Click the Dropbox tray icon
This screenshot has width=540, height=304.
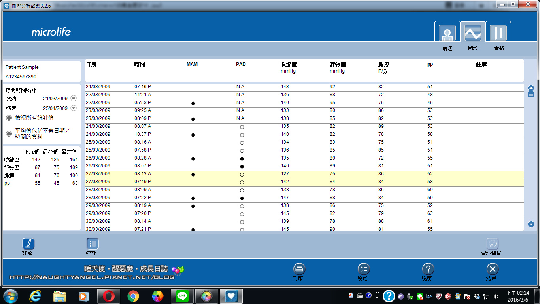pos(477,296)
